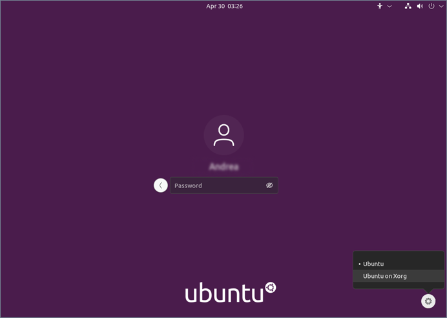
Task: Click the bullet dot beside Ubuntu session
Action: 359,264
